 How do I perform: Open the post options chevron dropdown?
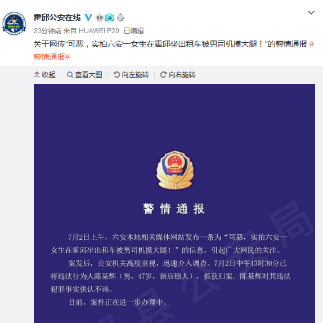tap(311, 12)
